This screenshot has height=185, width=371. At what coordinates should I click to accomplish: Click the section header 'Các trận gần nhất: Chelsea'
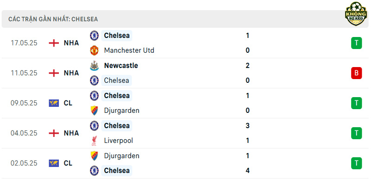point(53,19)
